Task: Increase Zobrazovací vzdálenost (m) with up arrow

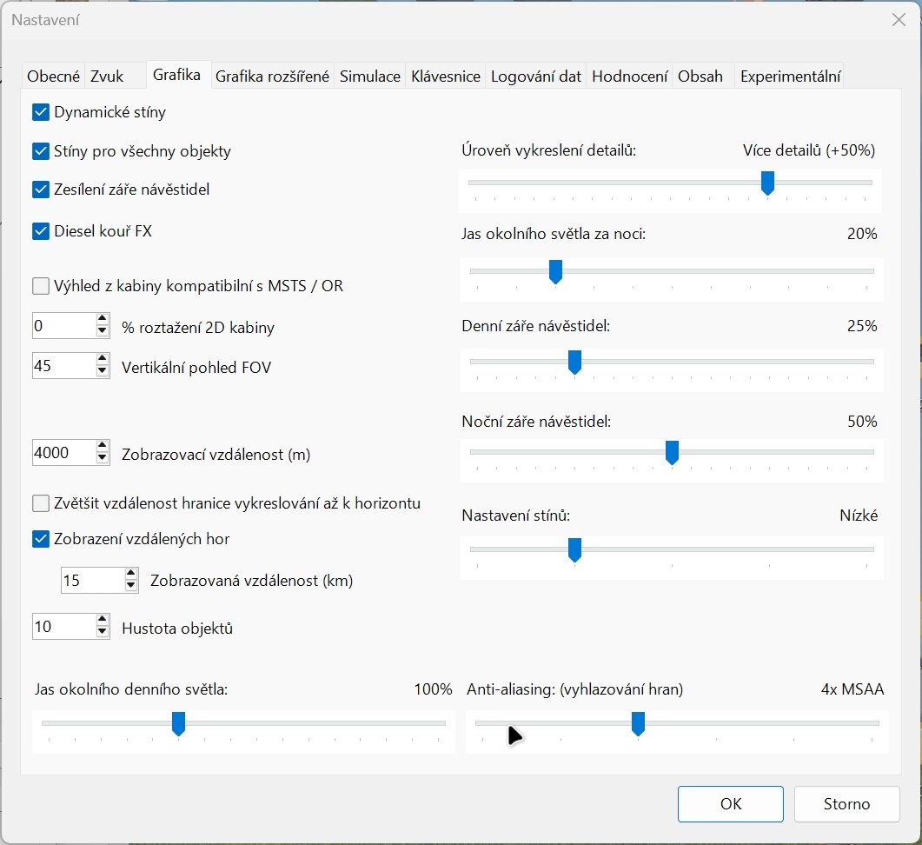Action: (103, 446)
